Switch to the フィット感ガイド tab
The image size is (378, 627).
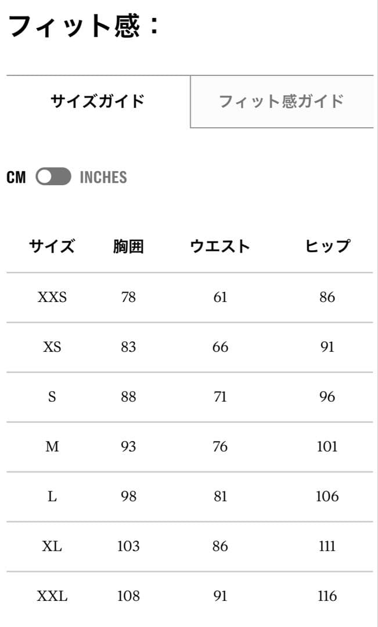pos(281,102)
